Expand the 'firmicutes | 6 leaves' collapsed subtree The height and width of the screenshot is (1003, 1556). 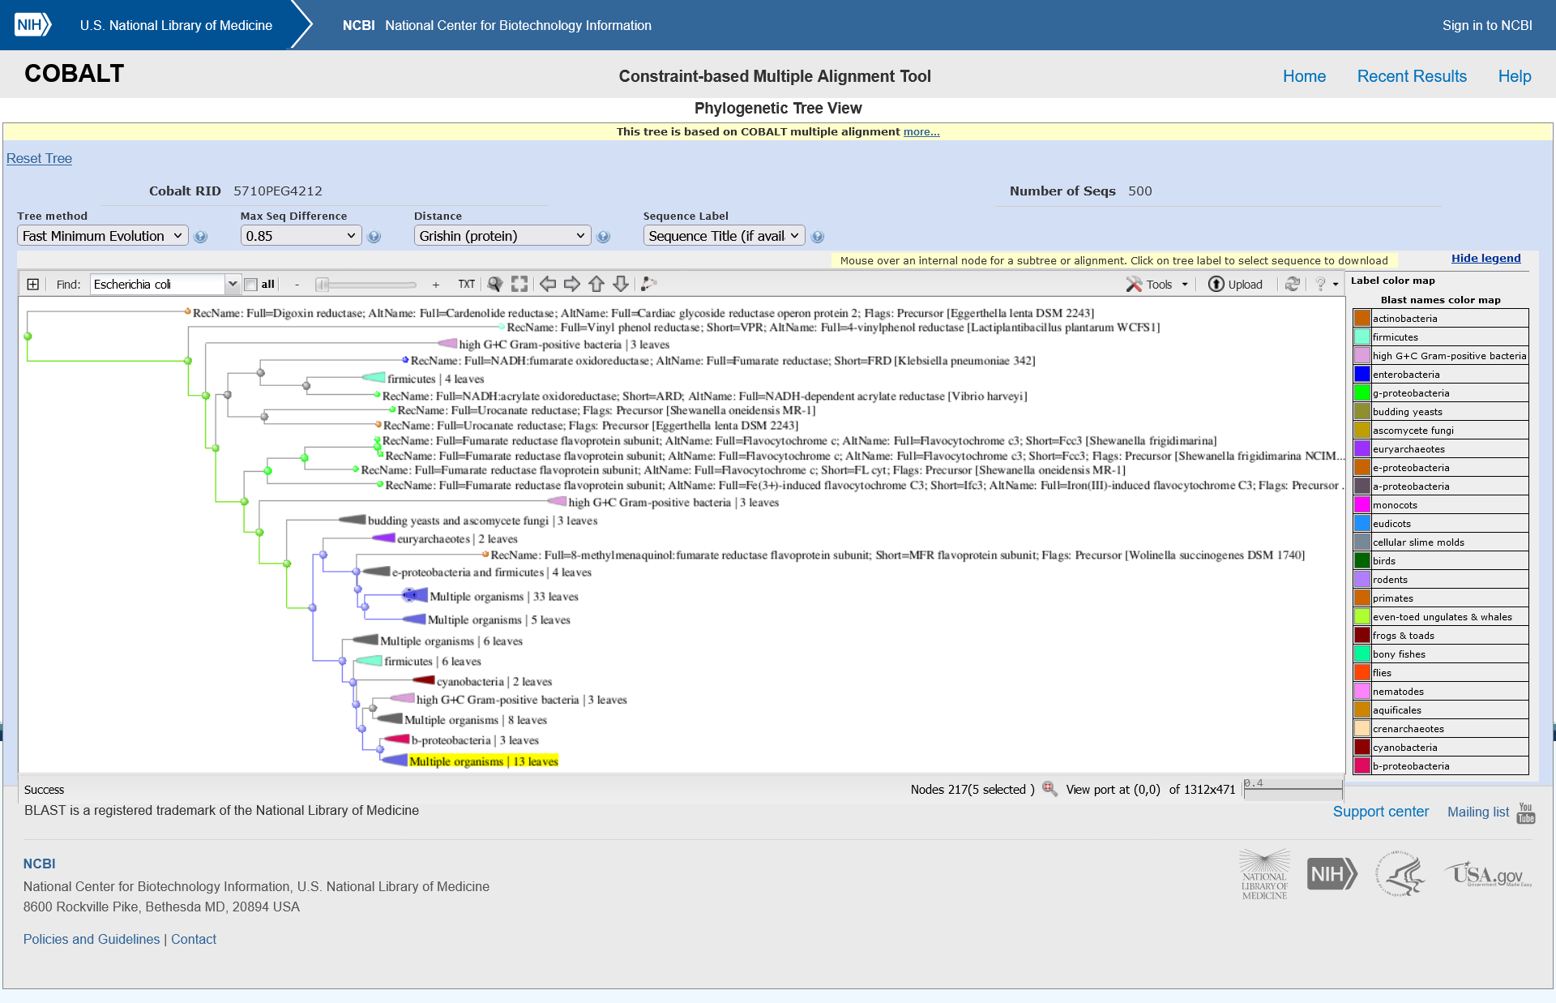(x=370, y=661)
